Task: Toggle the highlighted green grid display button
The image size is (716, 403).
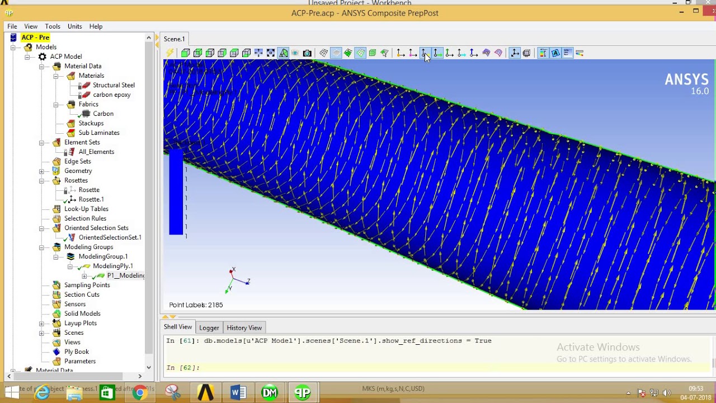Action: [361, 53]
